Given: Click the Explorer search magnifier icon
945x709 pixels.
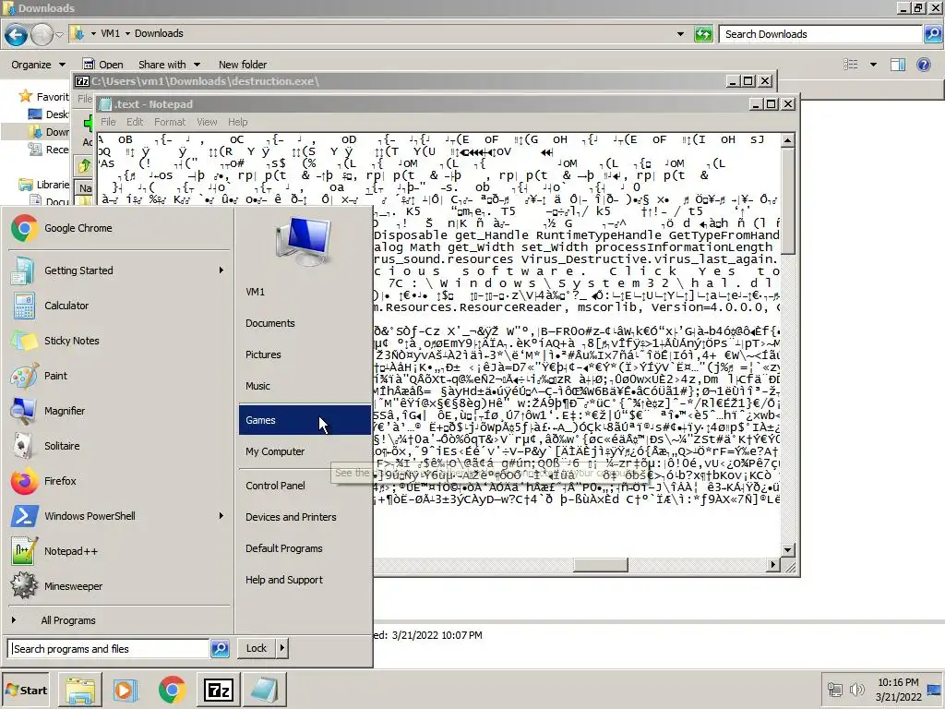Looking at the screenshot, I should click(932, 34).
